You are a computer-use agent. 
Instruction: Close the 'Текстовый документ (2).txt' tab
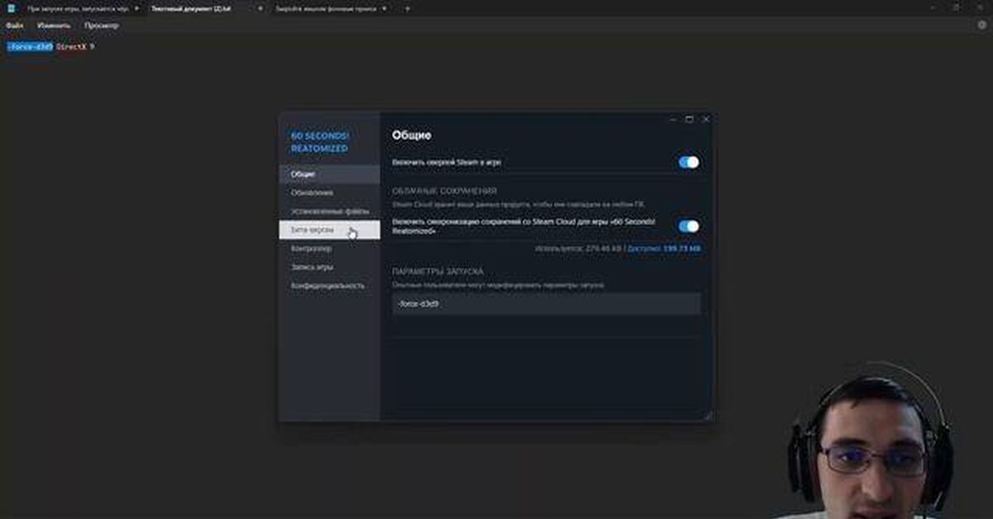(260, 8)
